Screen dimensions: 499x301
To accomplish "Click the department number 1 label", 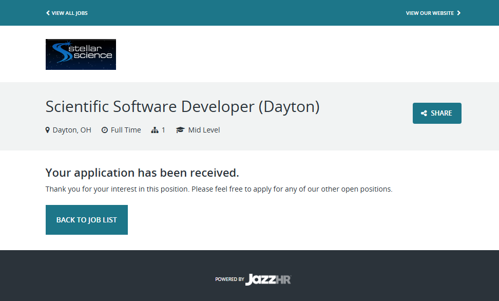I will click(x=164, y=130).
